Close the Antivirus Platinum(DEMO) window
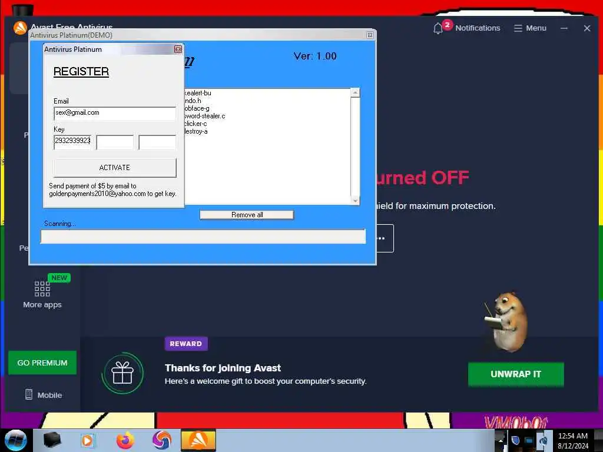This screenshot has width=603, height=452. point(370,35)
